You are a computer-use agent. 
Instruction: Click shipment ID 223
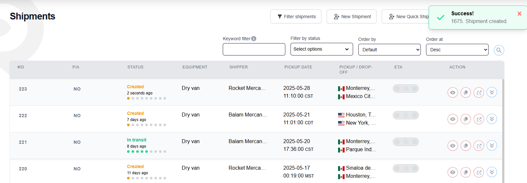(23, 89)
